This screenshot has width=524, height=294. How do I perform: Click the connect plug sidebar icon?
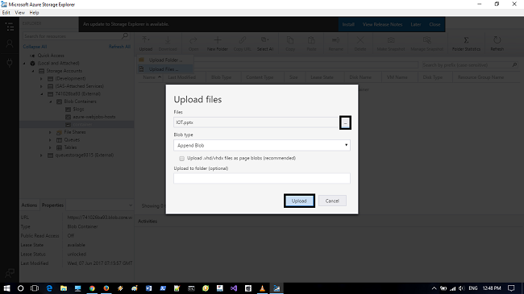click(10, 63)
